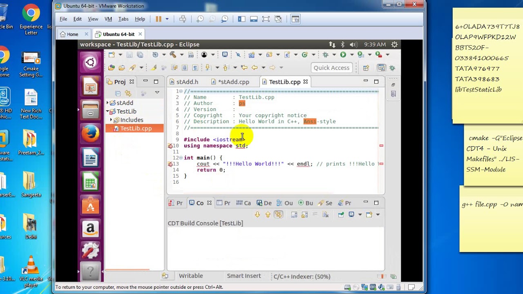Image resolution: width=523 pixels, height=294 pixels.
Task: Open the Open Console dropdown arrow
Action: click(378, 214)
